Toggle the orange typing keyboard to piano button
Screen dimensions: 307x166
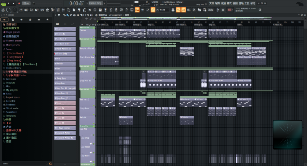pyautogui.click(x=137, y=10)
